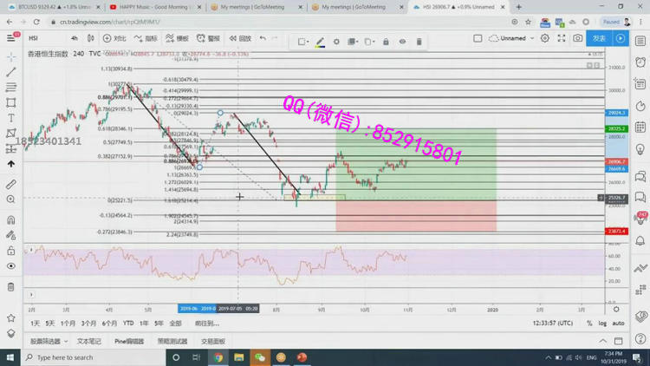Click the 警报 alert button in toolbar
Image resolution: width=650 pixels, height=366 pixels.
click(x=208, y=38)
